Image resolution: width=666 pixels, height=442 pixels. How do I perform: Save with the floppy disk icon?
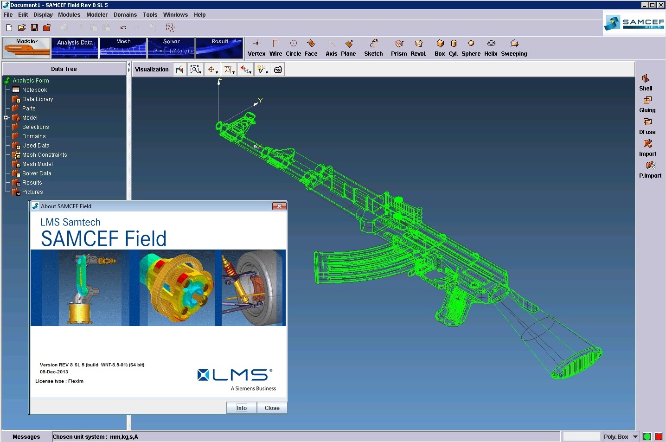click(x=34, y=28)
